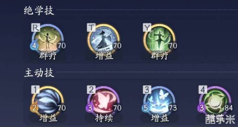Choose the green spiked ring skill in slot 4
Screen dimensions: 238x127
215,102
